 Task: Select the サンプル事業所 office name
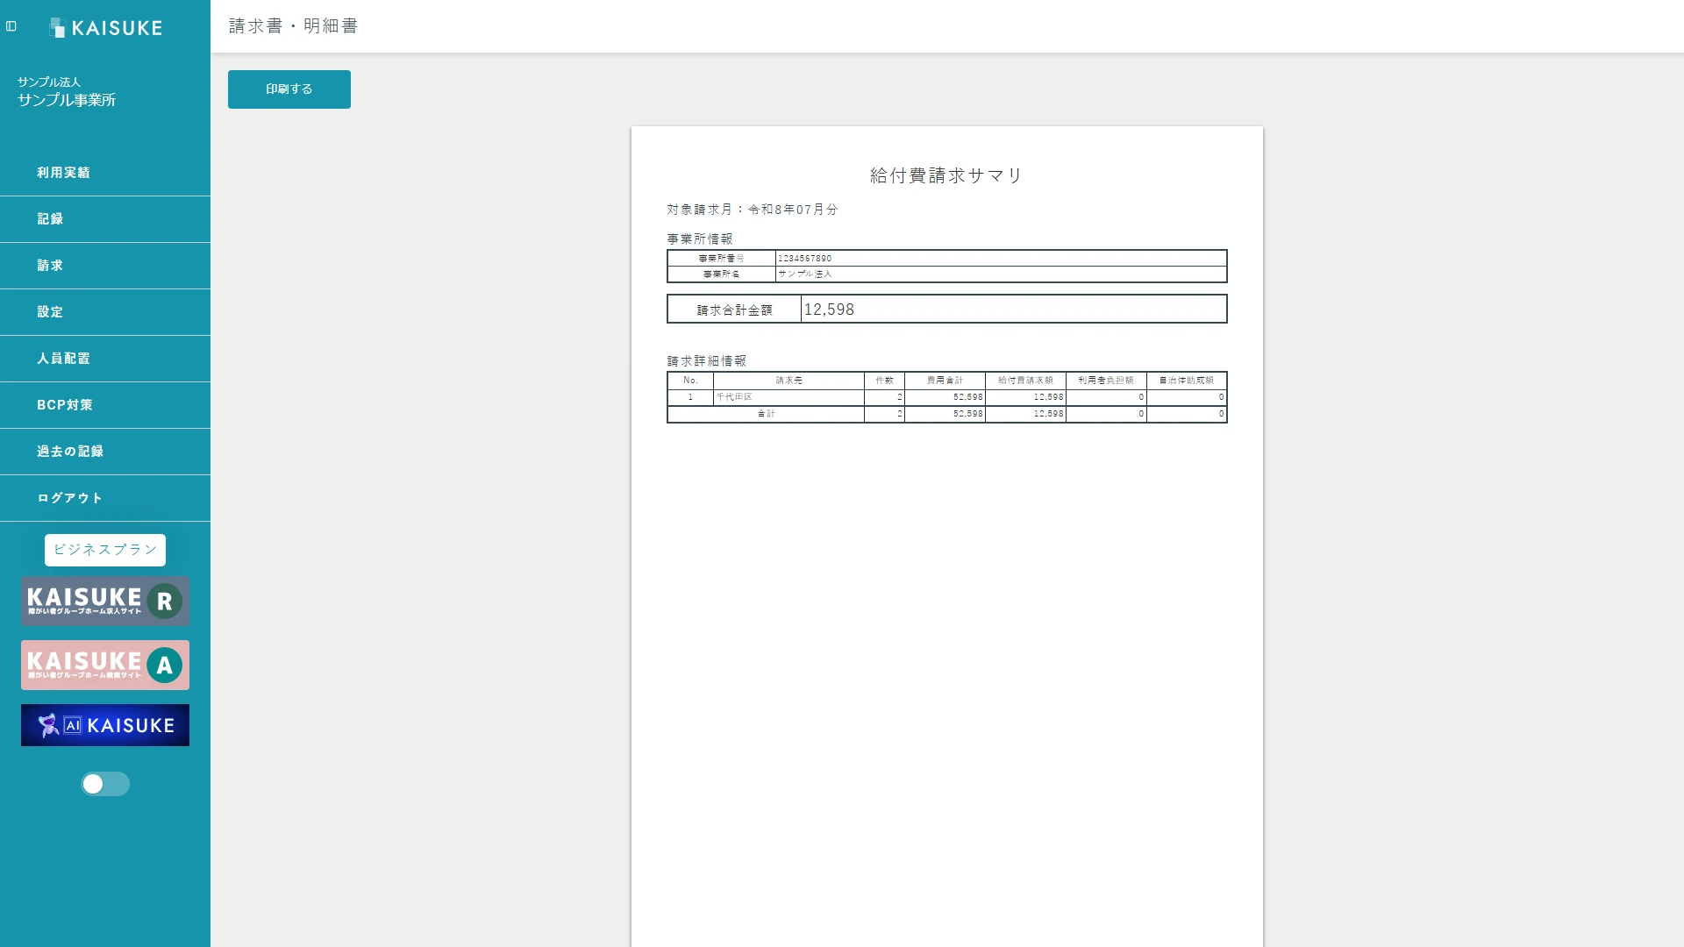pyautogui.click(x=67, y=100)
